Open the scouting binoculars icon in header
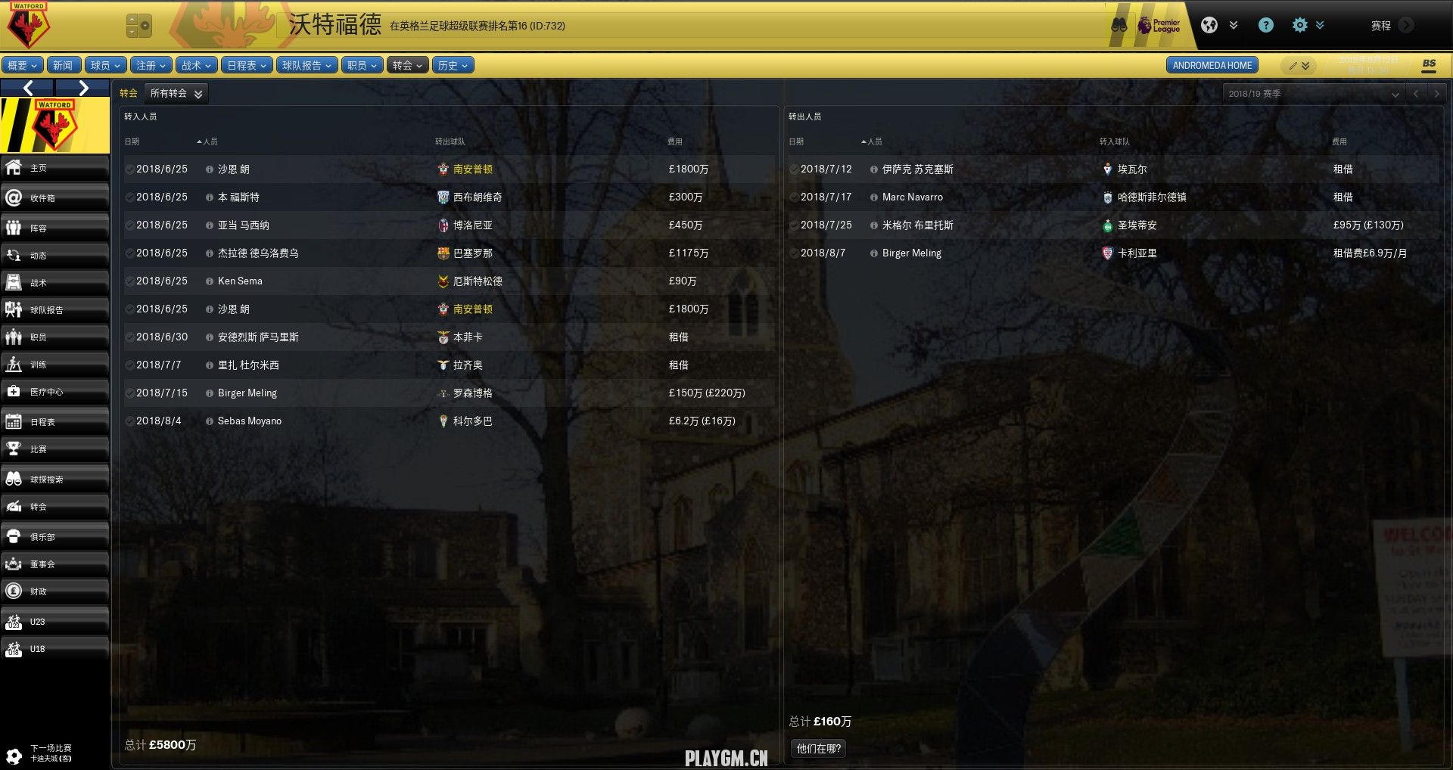1453x770 pixels. pos(1119,25)
